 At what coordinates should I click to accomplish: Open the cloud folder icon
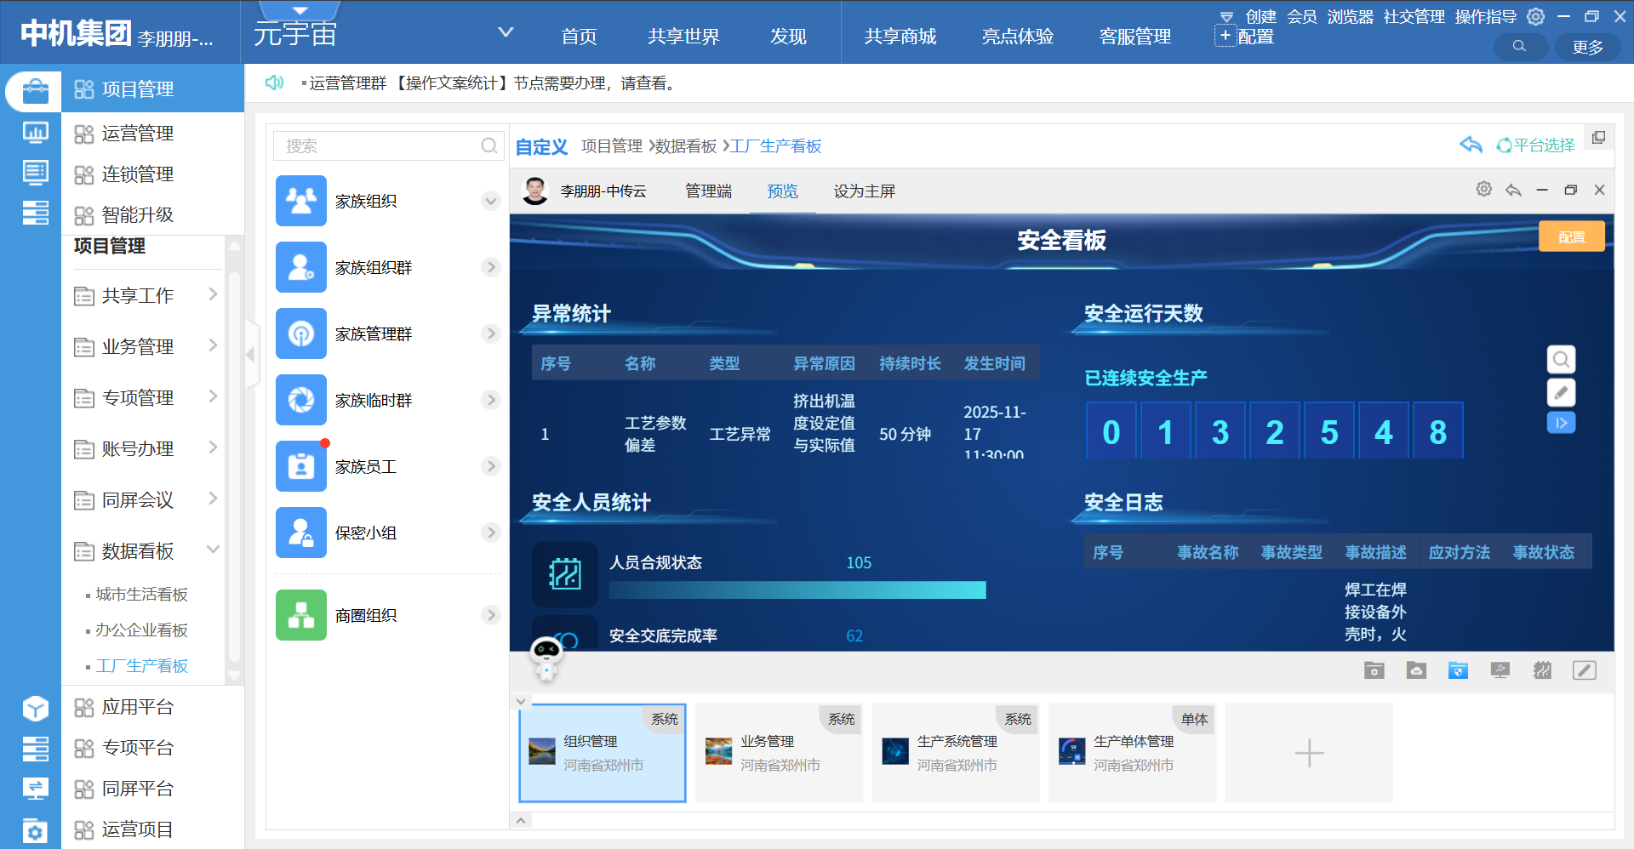[1416, 670]
